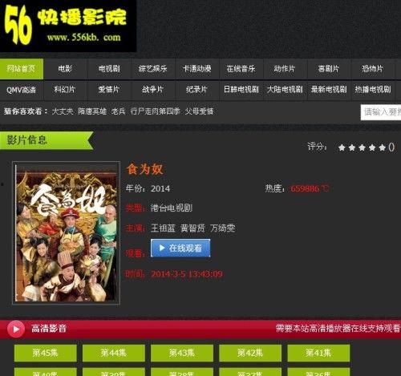Click the 大丈夫 recommended link
The width and height of the screenshot is (401, 376).
coord(63,111)
